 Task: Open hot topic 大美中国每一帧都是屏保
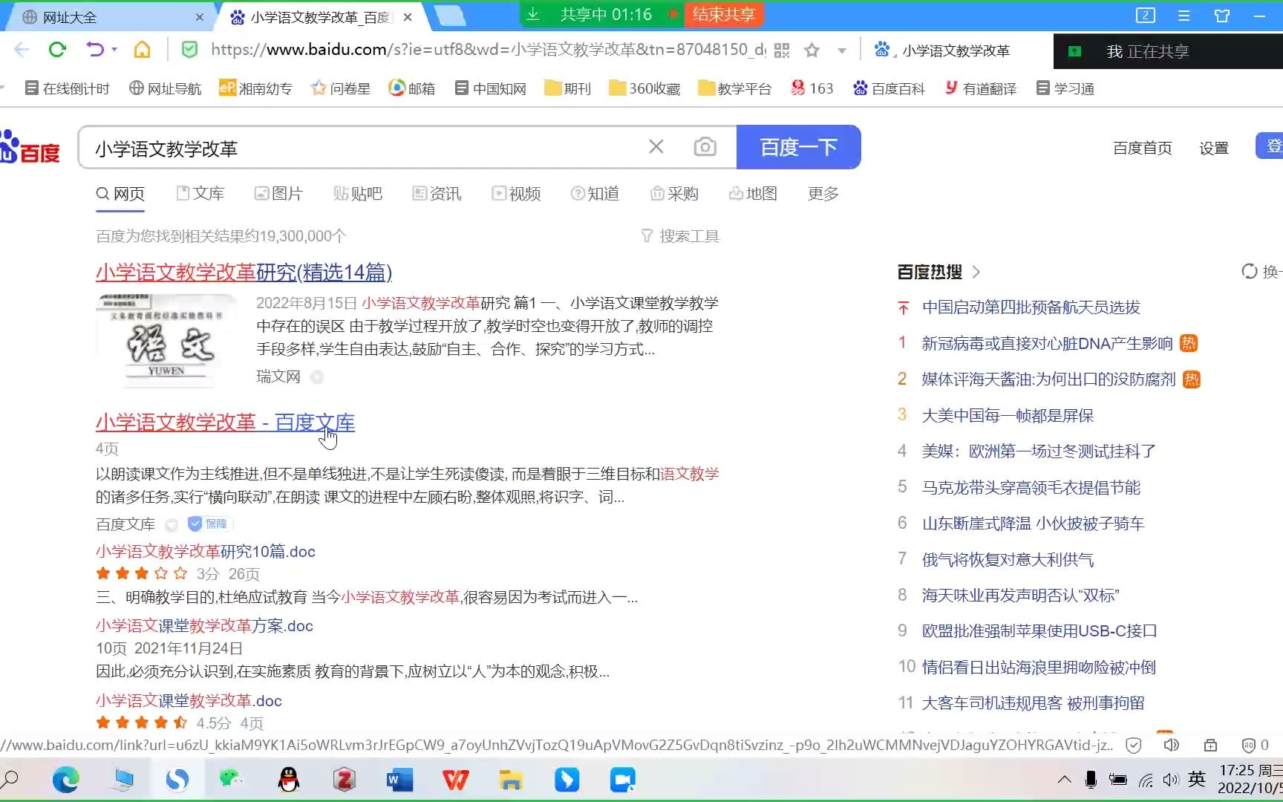coord(1008,416)
